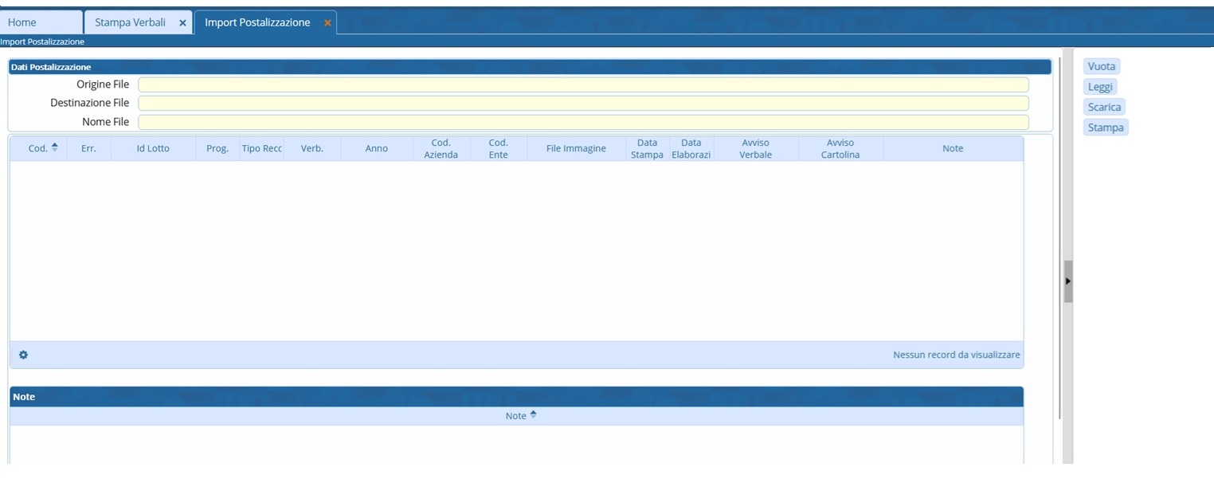1214x483 pixels.
Task: Click the vertical scrollbar of the main panel
Action: (1059, 239)
